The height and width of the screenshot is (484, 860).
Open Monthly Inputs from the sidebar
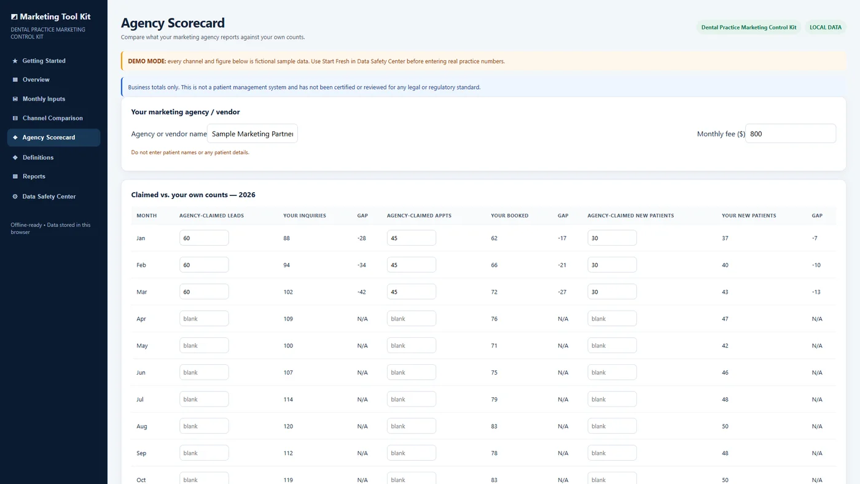pos(53,99)
